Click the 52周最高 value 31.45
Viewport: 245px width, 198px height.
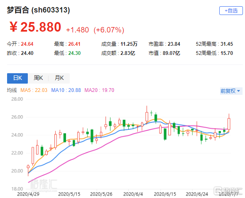(227, 44)
